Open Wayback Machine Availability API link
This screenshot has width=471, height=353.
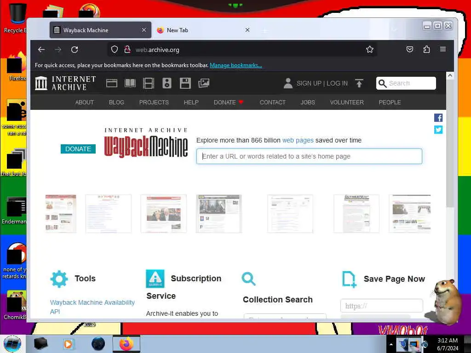(92, 307)
